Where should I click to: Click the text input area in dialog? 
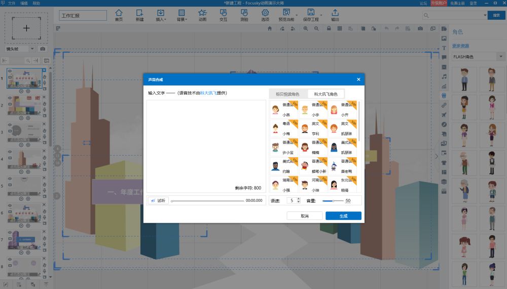pos(206,146)
